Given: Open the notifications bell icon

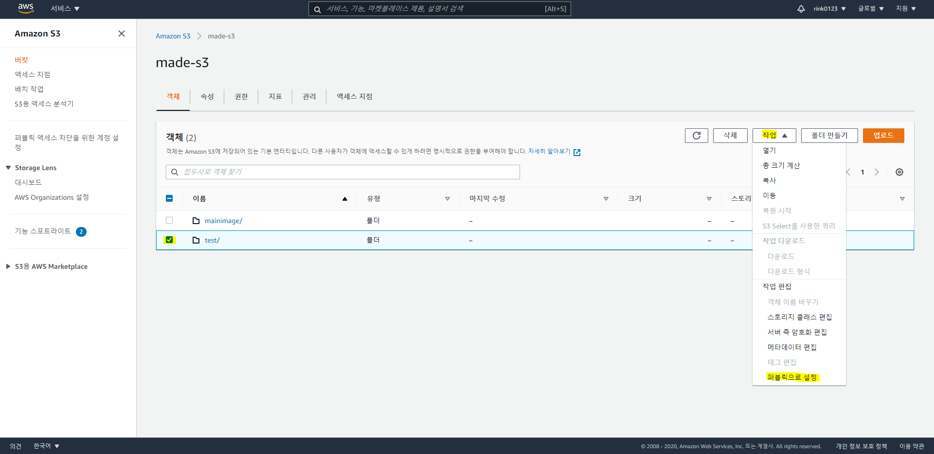Looking at the screenshot, I should pos(801,9).
